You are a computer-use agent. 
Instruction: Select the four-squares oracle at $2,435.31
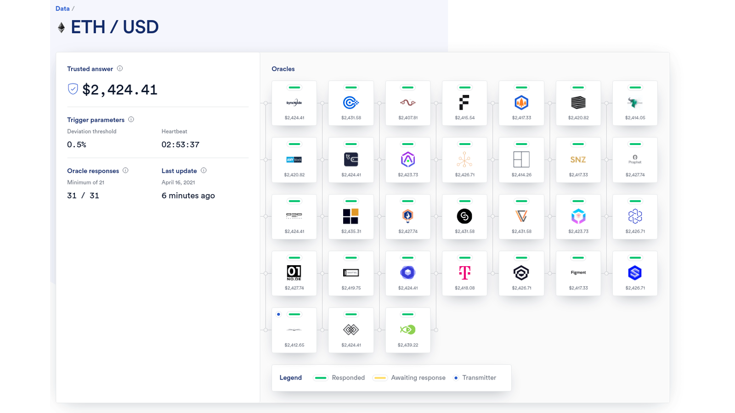351,217
